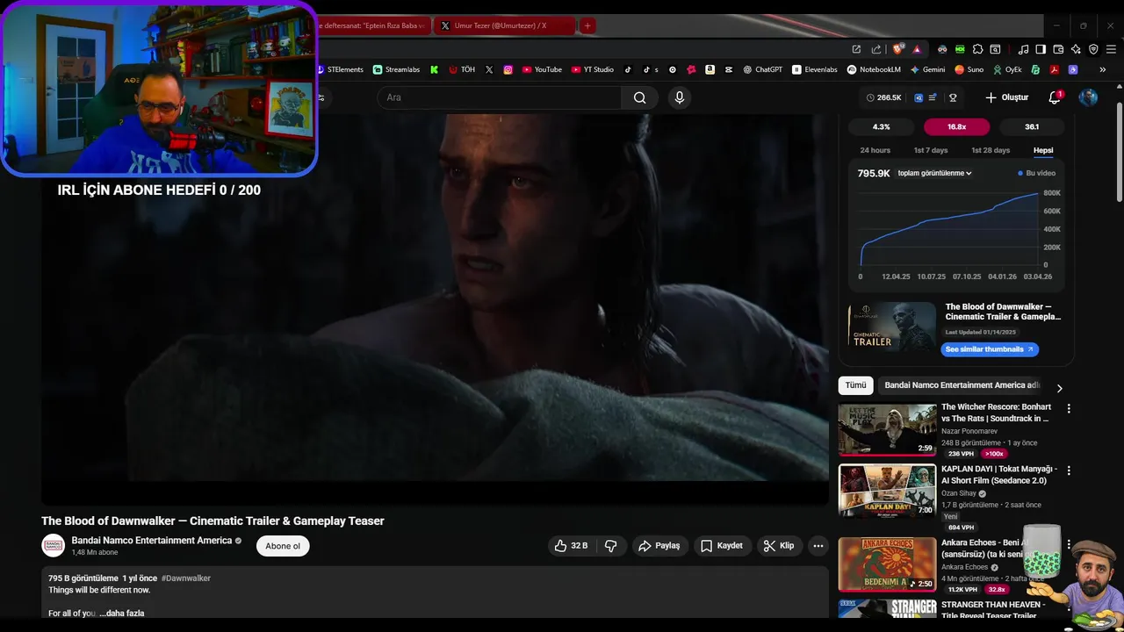Viewport: 1124px width, 632px height.
Task: Click the Kaydet save button
Action: click(x=722, y=546)
